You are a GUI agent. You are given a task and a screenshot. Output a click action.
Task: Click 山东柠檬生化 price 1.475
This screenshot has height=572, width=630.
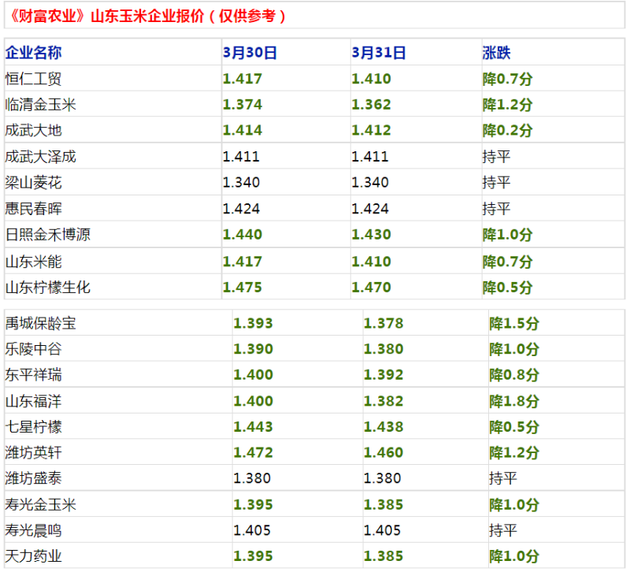click(243, 288)
